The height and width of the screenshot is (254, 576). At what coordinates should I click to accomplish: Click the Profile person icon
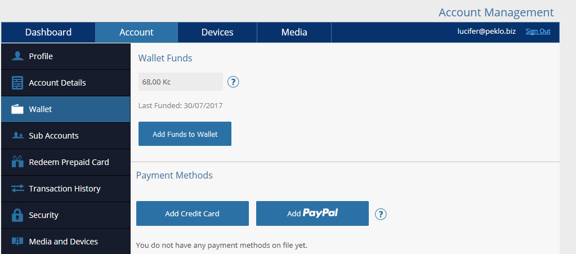(x=17, y=56)
